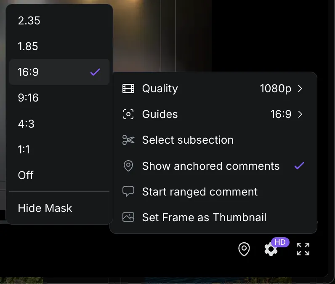Viewport: 335px width, 284px height.
Task: Toggle Show anchored comments checkmark
Action: point(299,166)
